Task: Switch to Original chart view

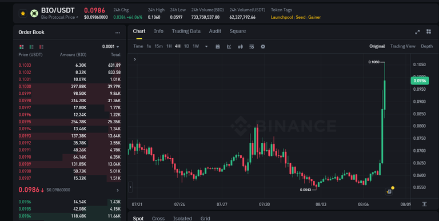Action: (377, 46)
